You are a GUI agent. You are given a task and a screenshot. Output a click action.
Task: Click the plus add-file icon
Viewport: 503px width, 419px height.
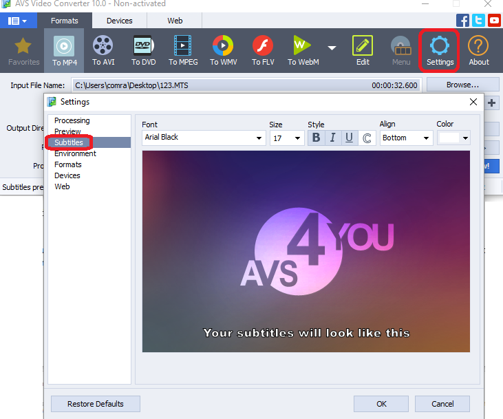492,103
